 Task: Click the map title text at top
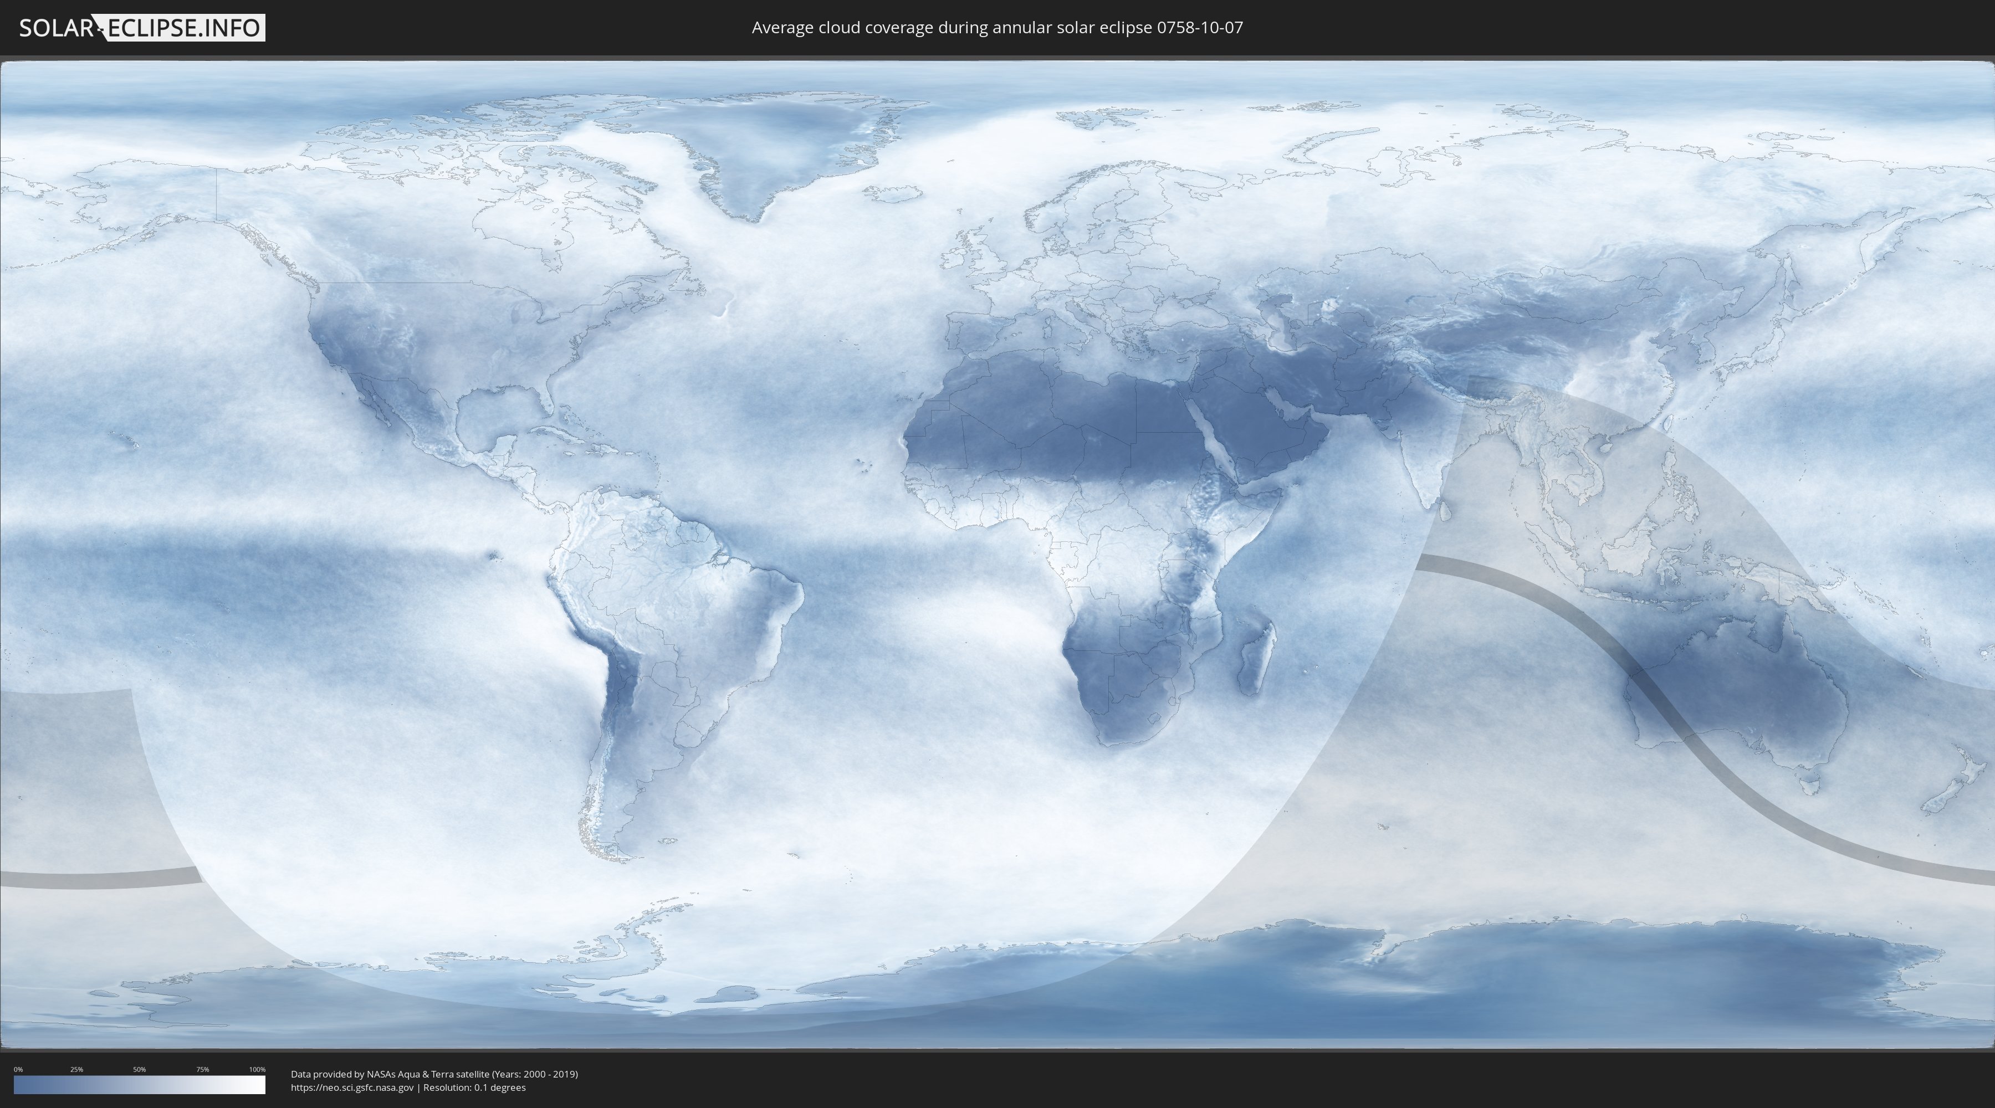(997, 28)
